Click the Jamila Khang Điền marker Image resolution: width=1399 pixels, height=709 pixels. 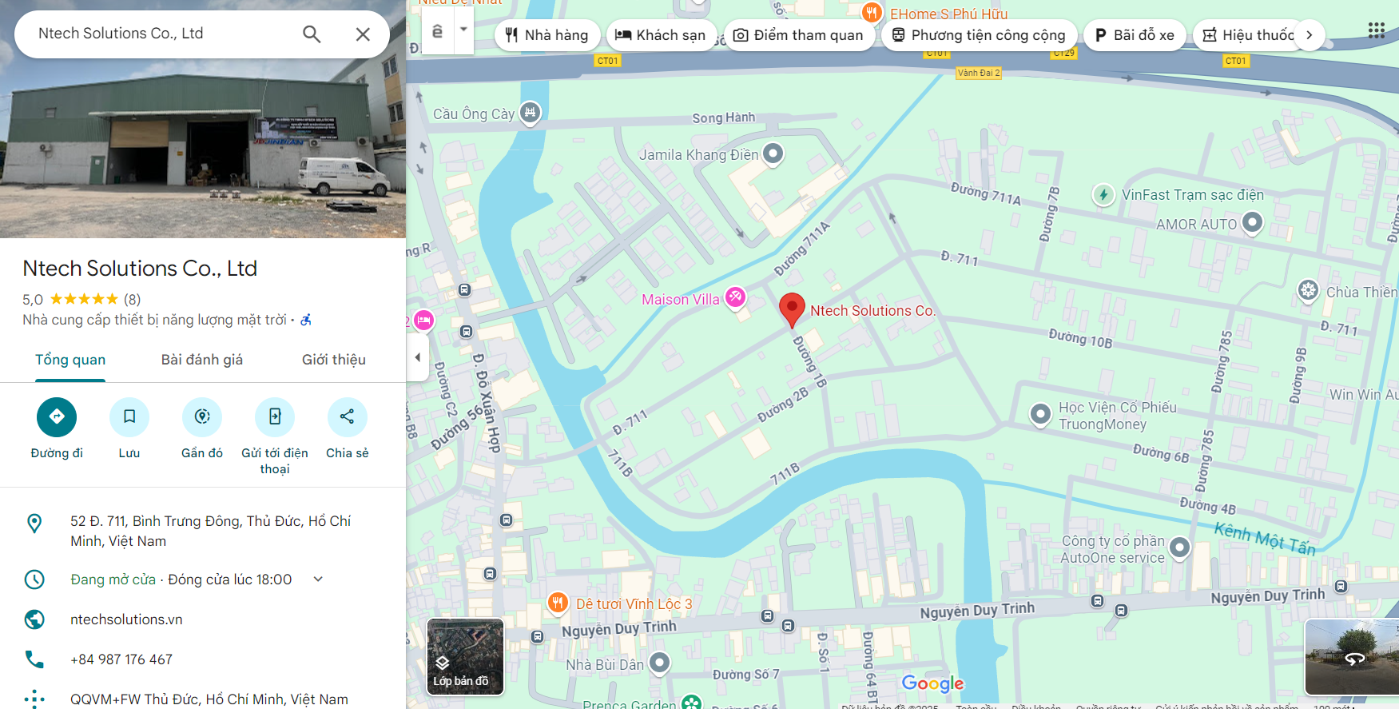[773, 153]
